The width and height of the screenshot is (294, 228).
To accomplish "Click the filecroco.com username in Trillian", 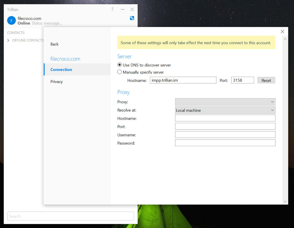I will [x=30, y=18].
